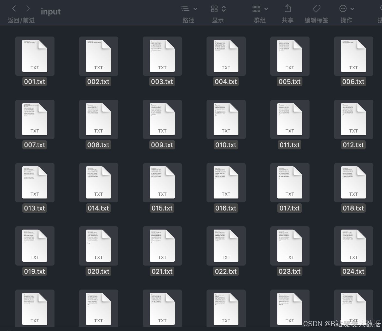Click the 021.txt file name
Viewport: 382px width, 331px height.
coord(162,271)
